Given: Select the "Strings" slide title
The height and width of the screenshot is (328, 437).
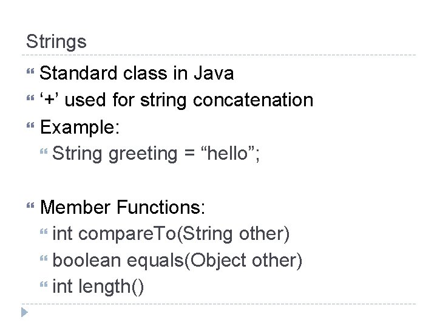Looking at the screenshot, I should pyautogui.click(x=56, y=42).
